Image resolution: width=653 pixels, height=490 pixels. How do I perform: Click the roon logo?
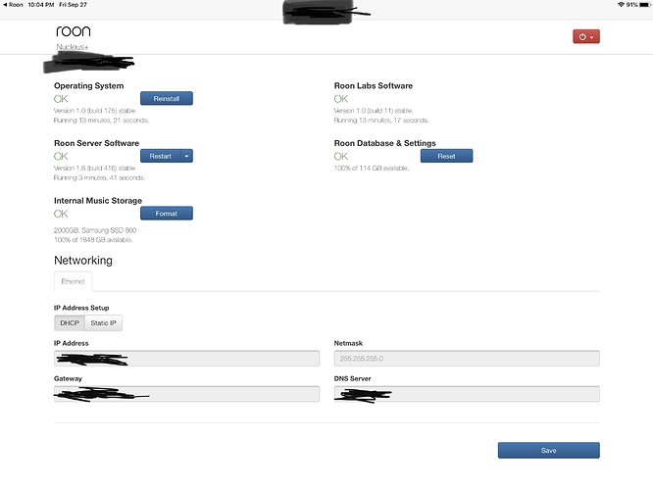(x=74, y=31)
